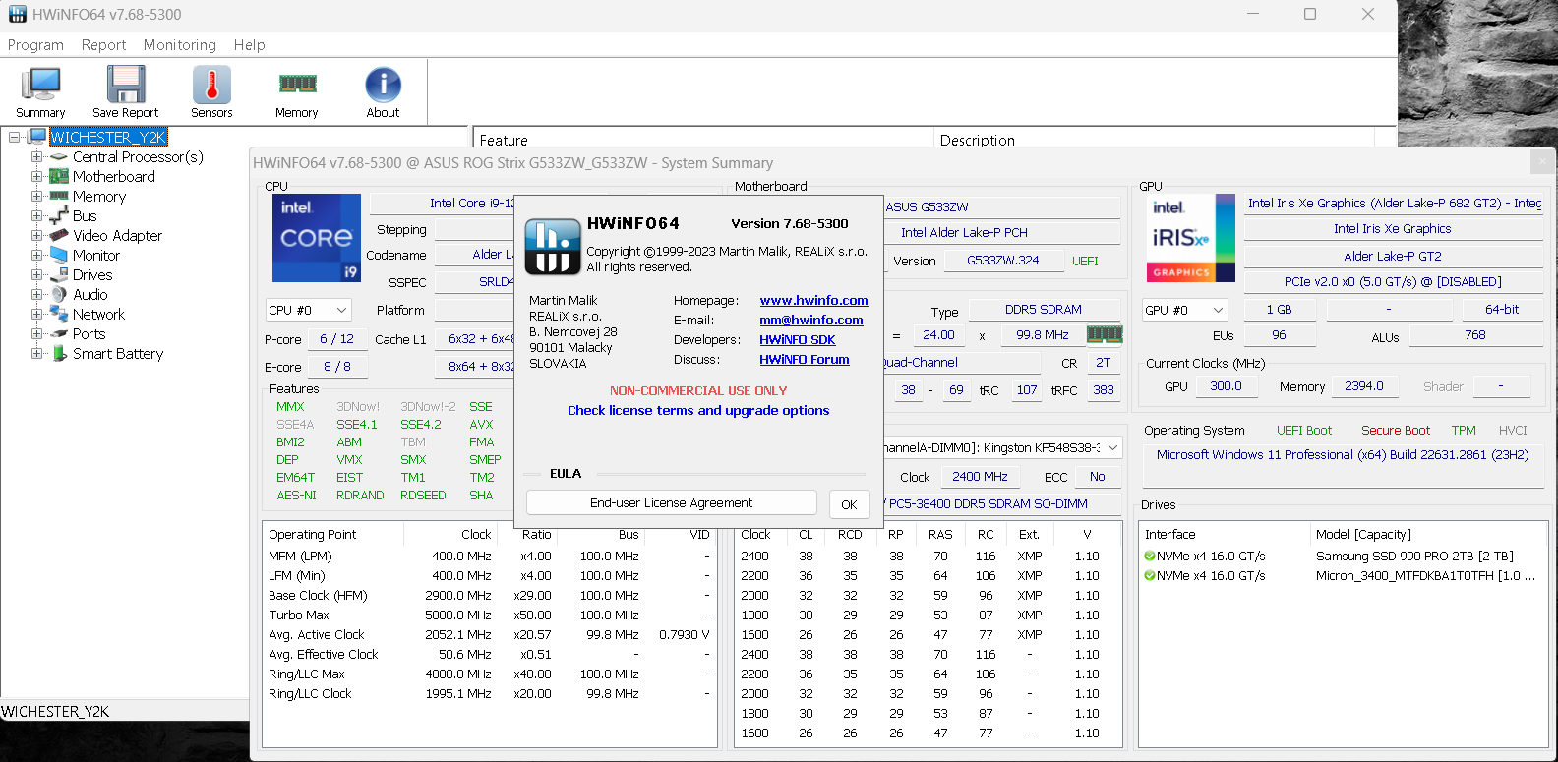The width and height of the screenshot is (1558, 762).
Task: Click the Samsung SSD 990 PRO 2TB entry
Action: click(x=1414, y=556)
